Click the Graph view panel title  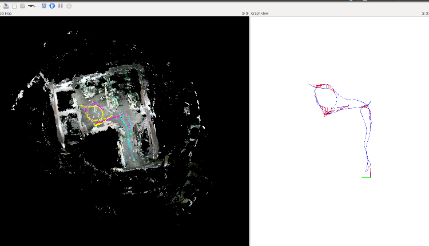click(260, 13)
